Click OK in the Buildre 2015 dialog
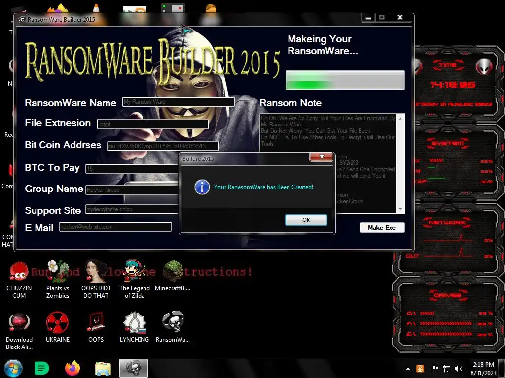The height and width of the screenshot is (378, 505). click(306, 220)
